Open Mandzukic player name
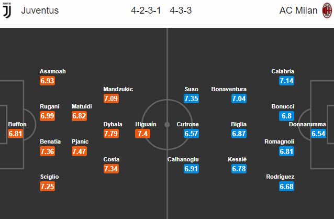The height and width of the screenshot is (219, 334). tap(118, 89)
